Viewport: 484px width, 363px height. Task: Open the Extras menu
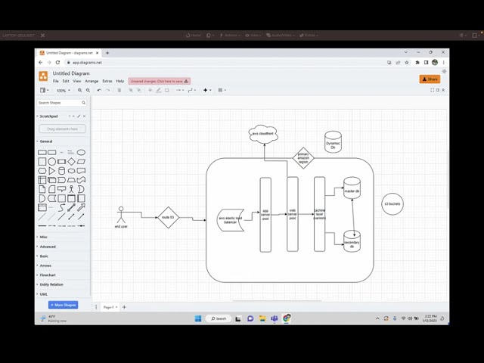pyautogui.click(x=107, y=81)
